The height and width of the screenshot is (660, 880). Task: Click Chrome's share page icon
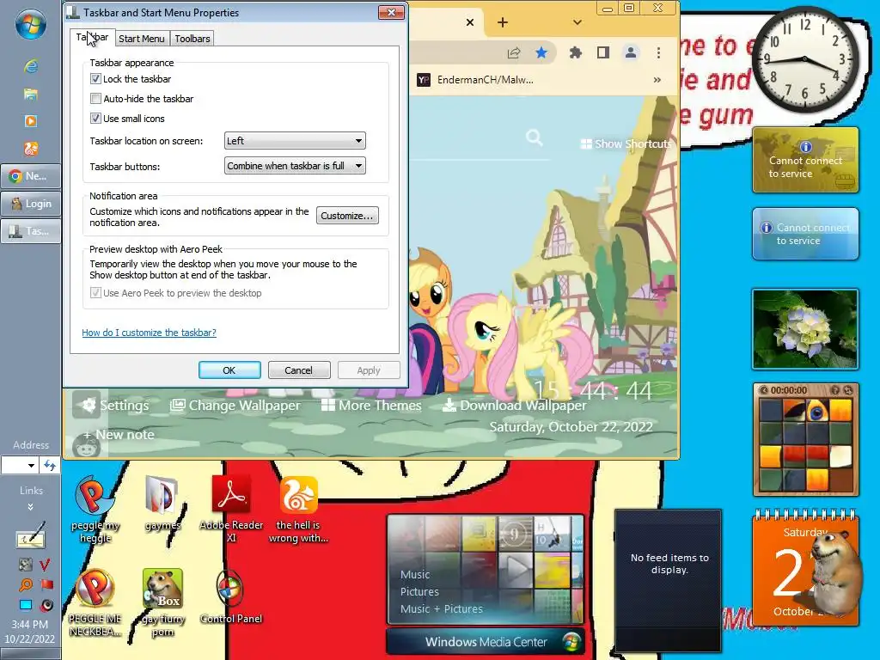tap(514, 52)
